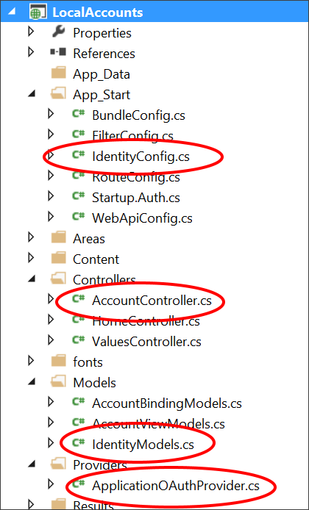Select the Controllers folder label
Screen dimensions: 309x510
(104, 280)
